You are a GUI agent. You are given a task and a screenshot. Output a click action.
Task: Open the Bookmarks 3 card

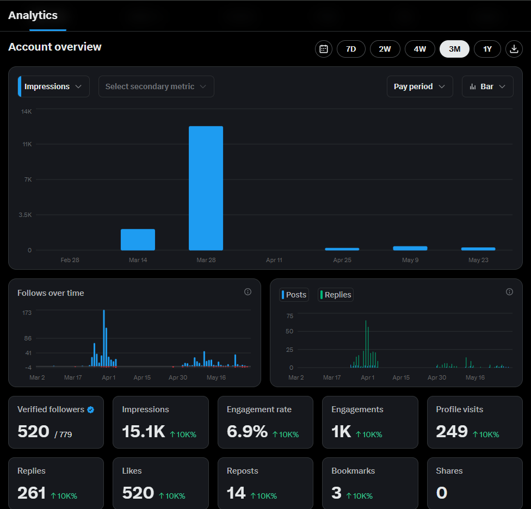(370, 483)
